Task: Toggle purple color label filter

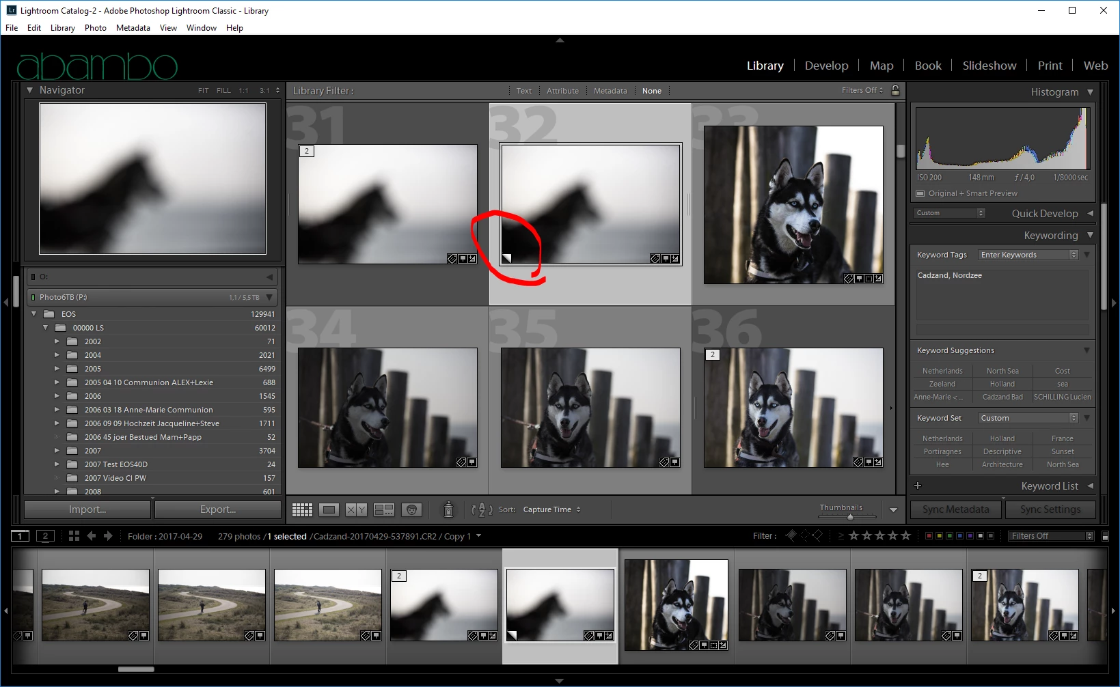Action: 970,536
